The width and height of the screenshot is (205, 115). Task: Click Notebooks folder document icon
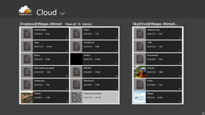(27, 85)
